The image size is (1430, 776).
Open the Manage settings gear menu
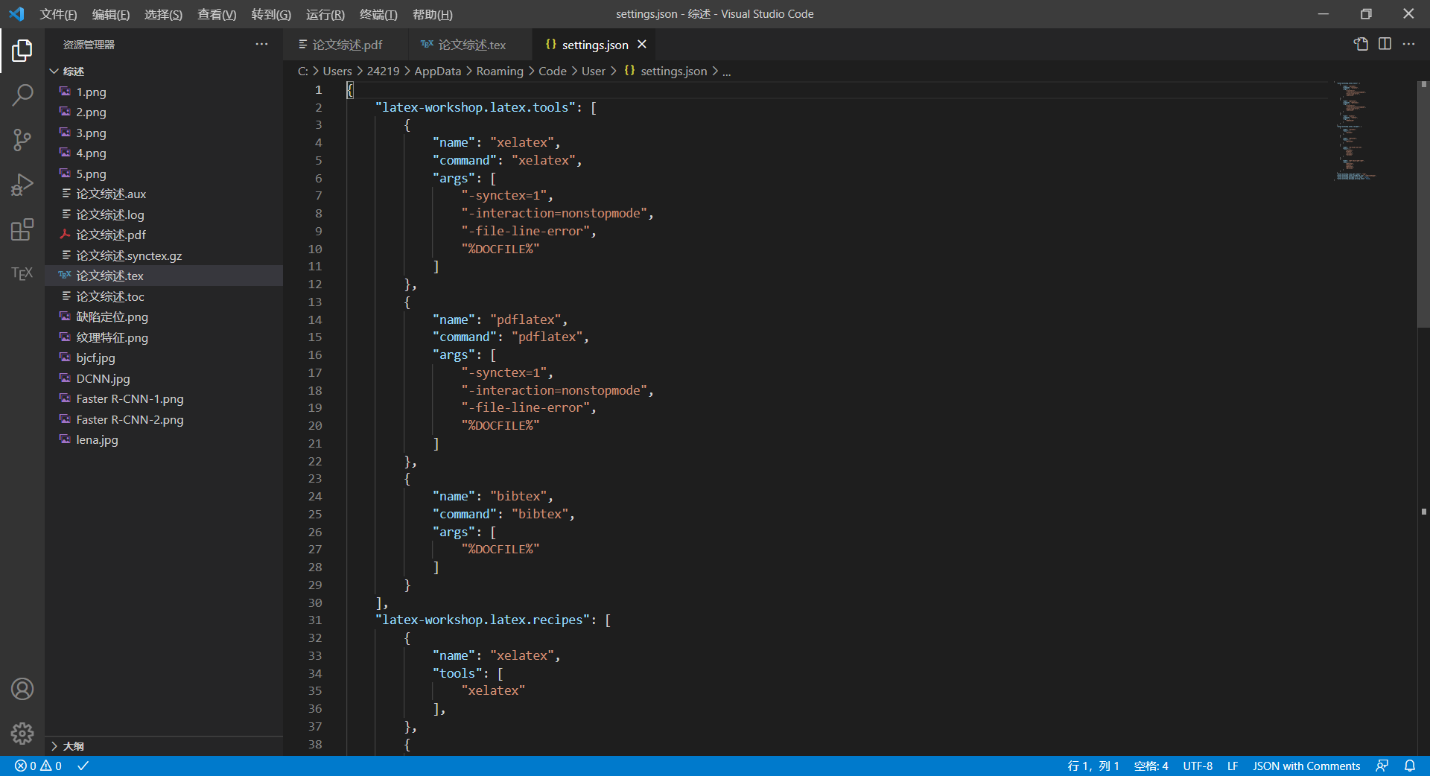(x=22, y=734)
